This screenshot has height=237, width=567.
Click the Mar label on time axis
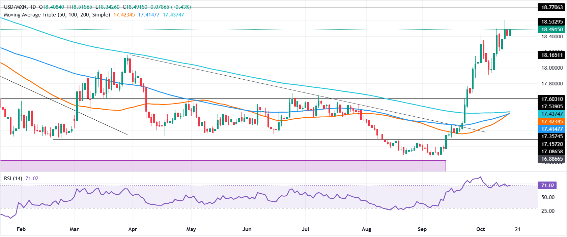click(74, 229)
